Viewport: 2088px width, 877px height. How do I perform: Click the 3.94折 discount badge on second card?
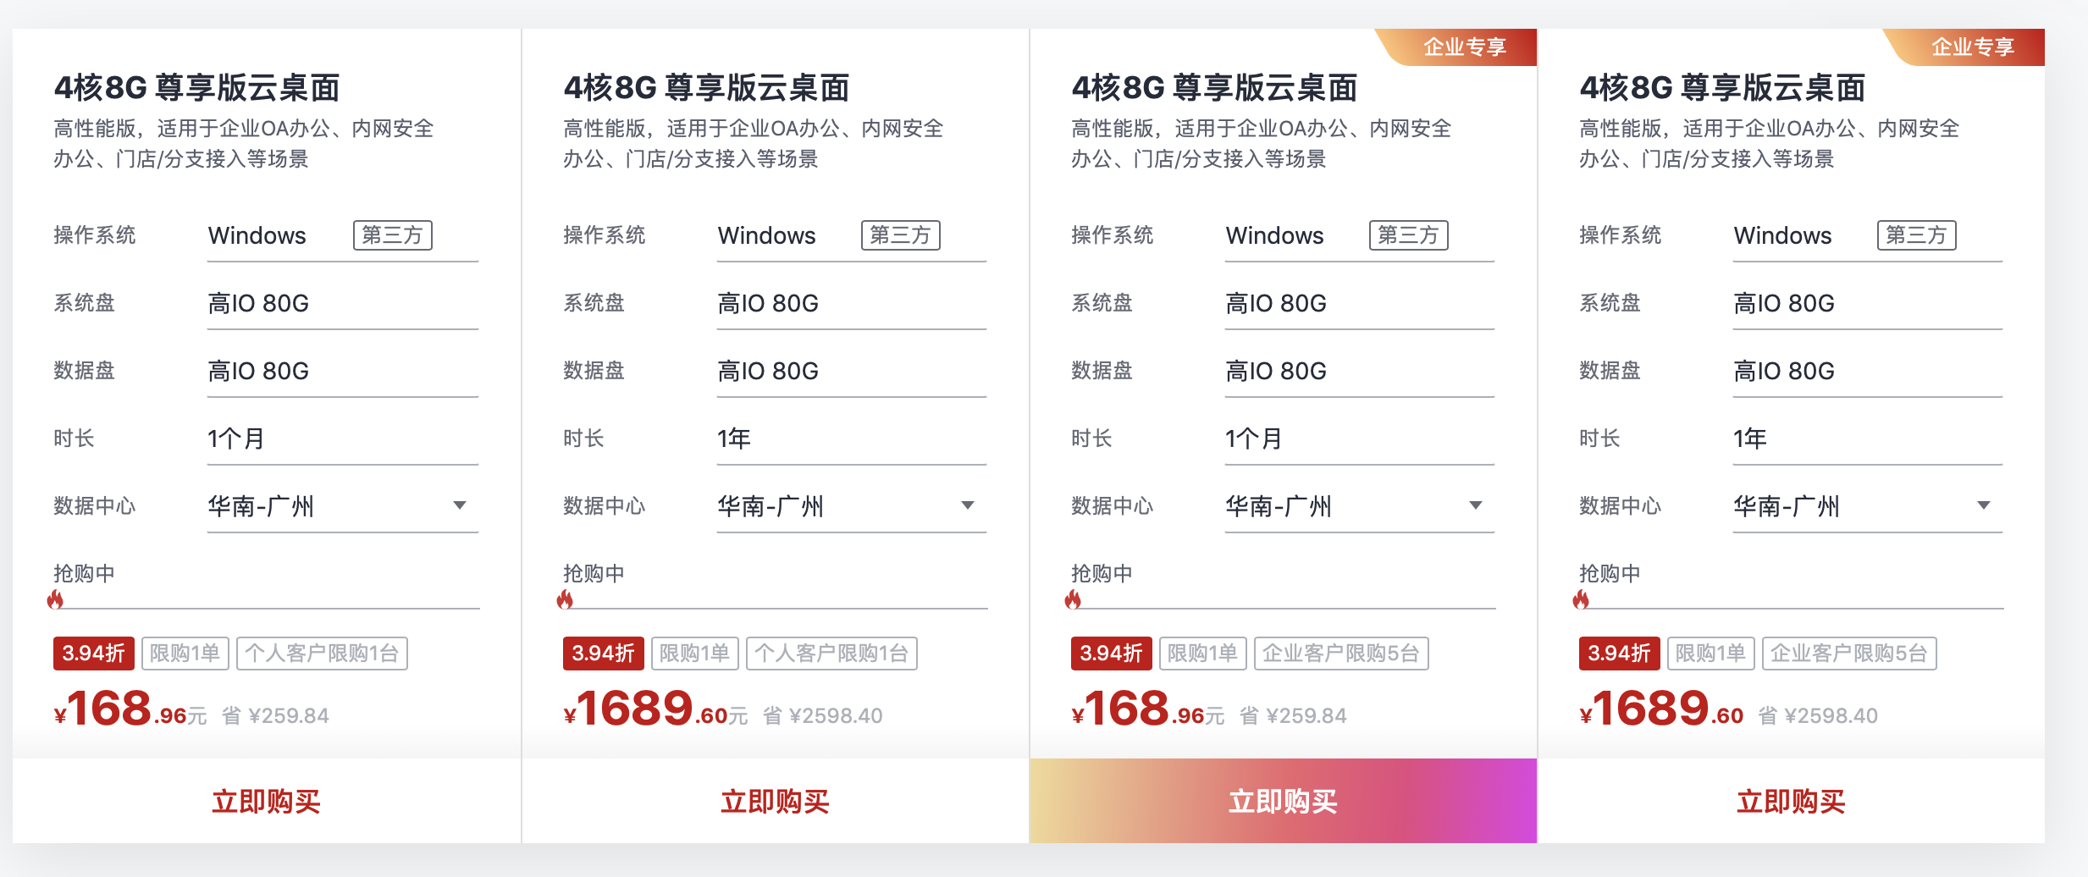[x=603, y=653]
